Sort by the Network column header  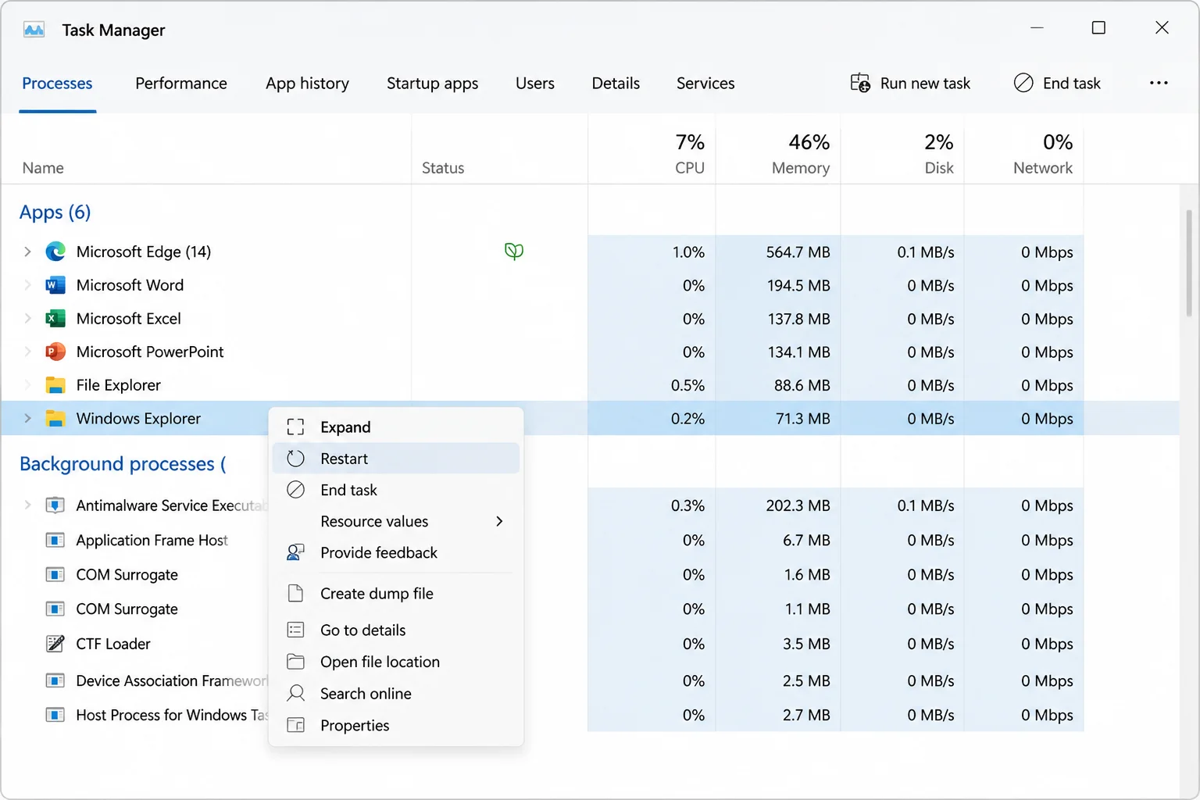(1024, 150)
